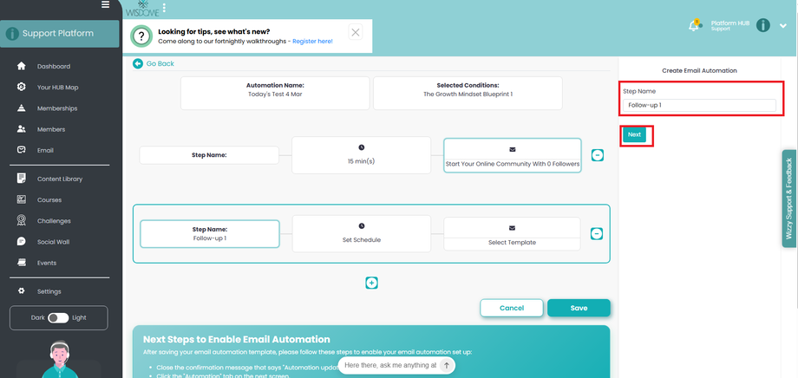Click the notification bell icon
Screen dimensions: 798x378
point(694,26)
